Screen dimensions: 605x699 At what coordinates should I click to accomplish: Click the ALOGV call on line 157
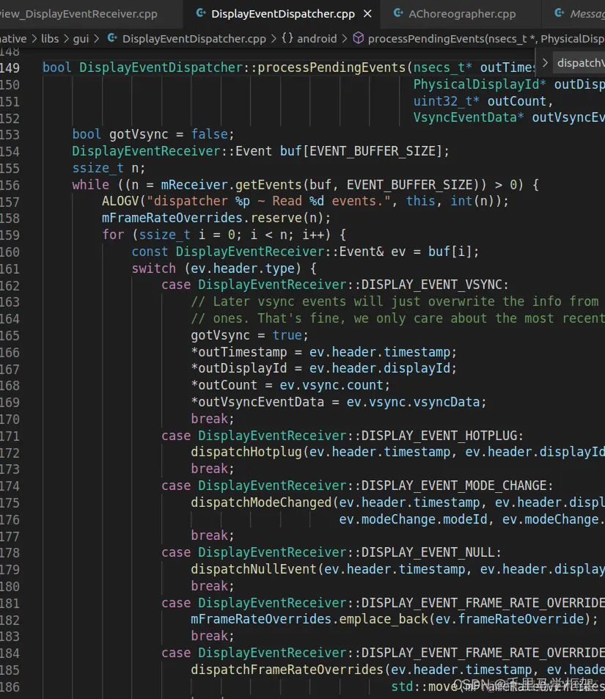[x=305, y=202]
